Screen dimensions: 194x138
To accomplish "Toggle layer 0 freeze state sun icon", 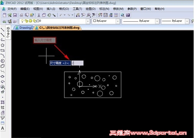I will pos(30,21).
